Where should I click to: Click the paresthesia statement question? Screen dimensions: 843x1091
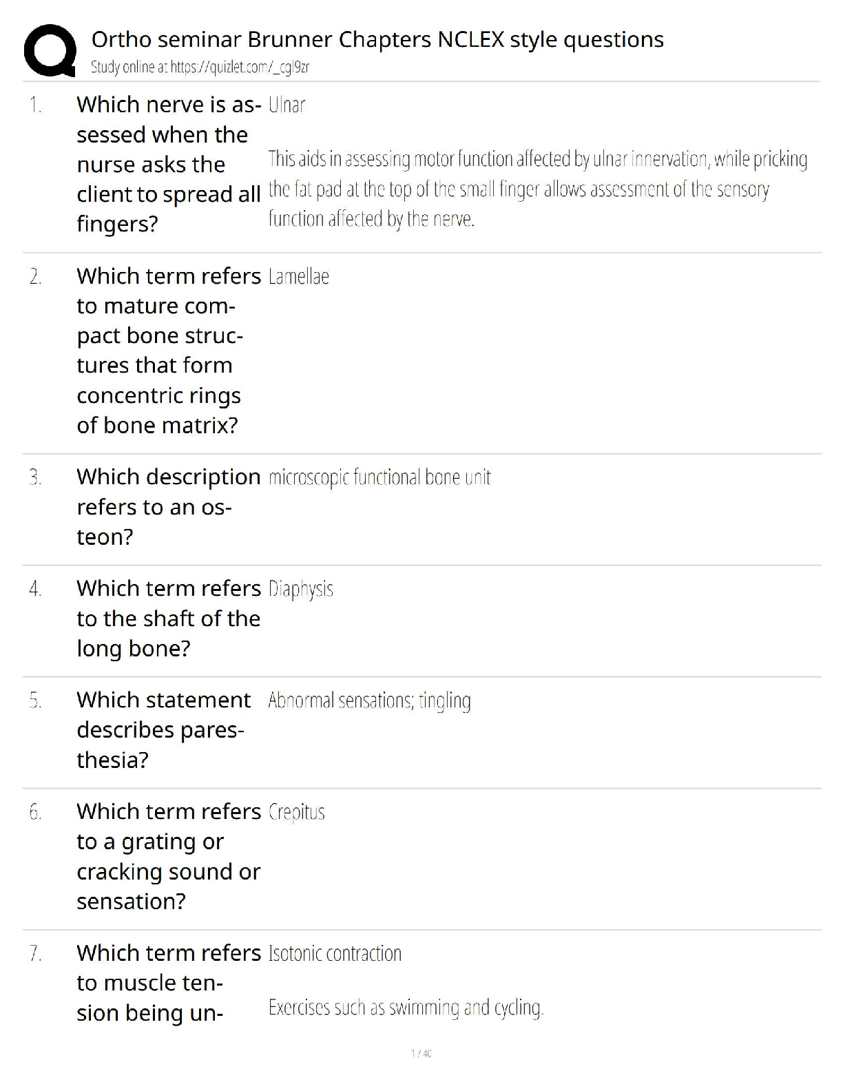point(163,730)
